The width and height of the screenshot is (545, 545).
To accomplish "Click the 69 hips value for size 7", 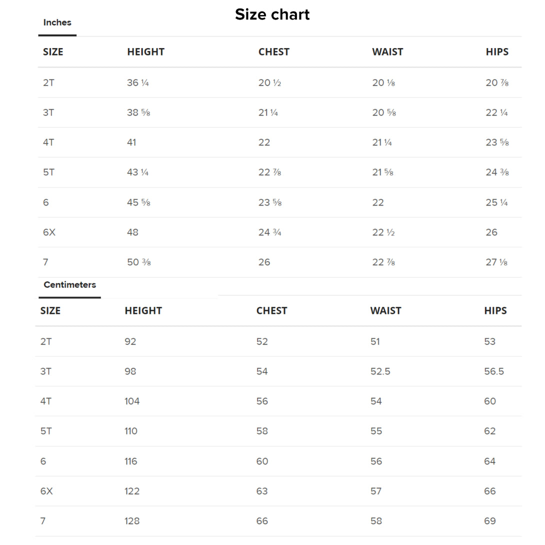I will (490, 521).
